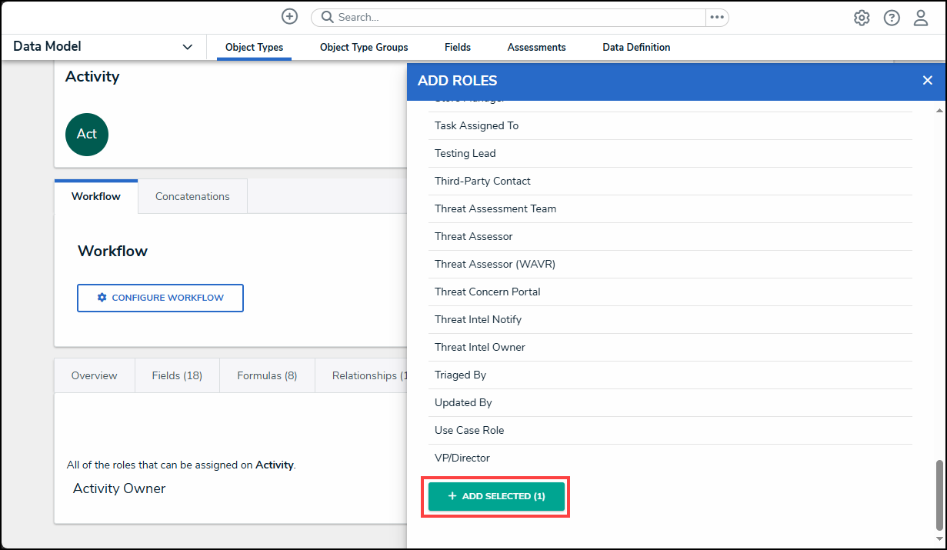The height and width of the screenshot is (550, 947).
Task: Click the plus circle create icon
Action: (289, 17)
